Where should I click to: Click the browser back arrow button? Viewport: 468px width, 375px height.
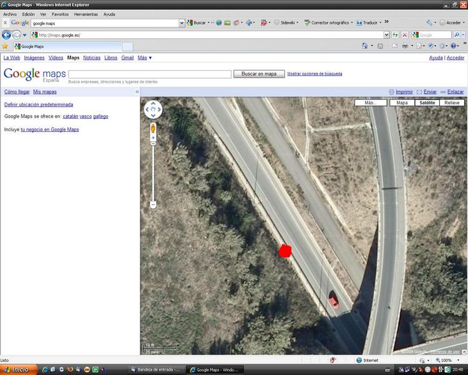(x=7, y=35)
